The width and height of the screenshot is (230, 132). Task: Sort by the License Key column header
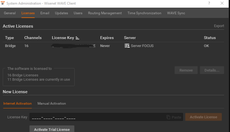pyautogui.click(x=63, y=38)
